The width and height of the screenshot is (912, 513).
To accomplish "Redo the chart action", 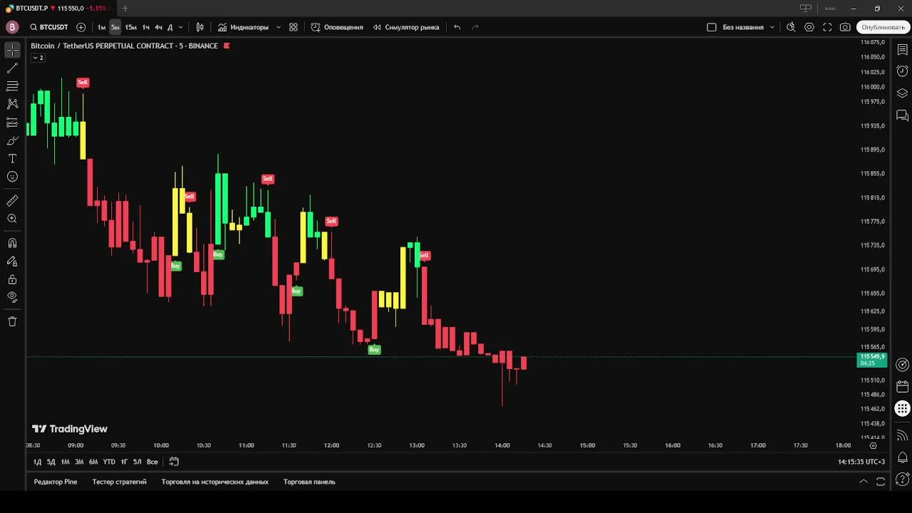I will (475, 27).
